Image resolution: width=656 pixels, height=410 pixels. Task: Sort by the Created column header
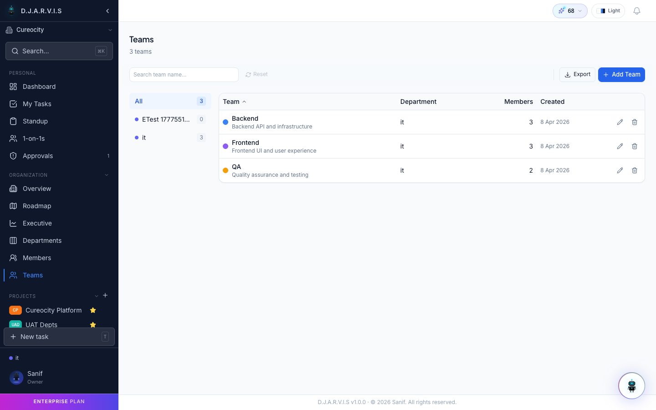(552, 102)
